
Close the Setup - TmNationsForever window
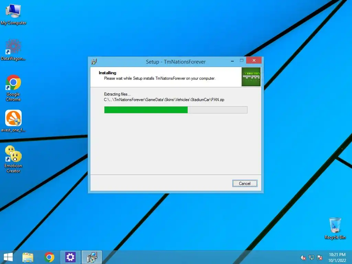[254, 60]
